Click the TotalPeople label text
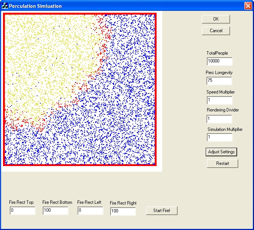Image resolution: width=254 pixels, height=230 pixels. click(x=217, y=53)
